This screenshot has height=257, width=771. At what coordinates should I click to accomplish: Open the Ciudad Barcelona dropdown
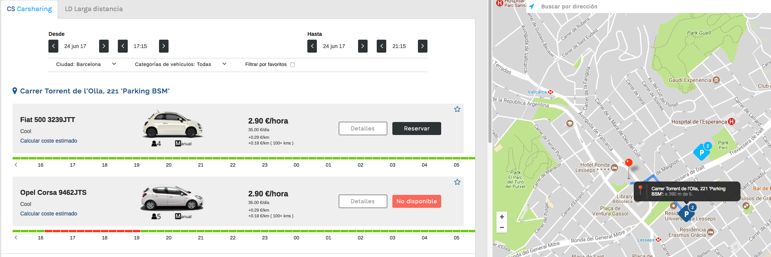click(86, 64)
